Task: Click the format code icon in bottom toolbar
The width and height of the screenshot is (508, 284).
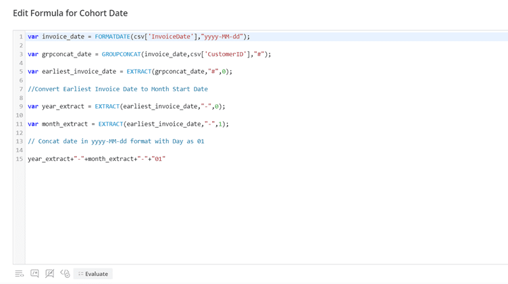Action: click(x=20, y=274)
